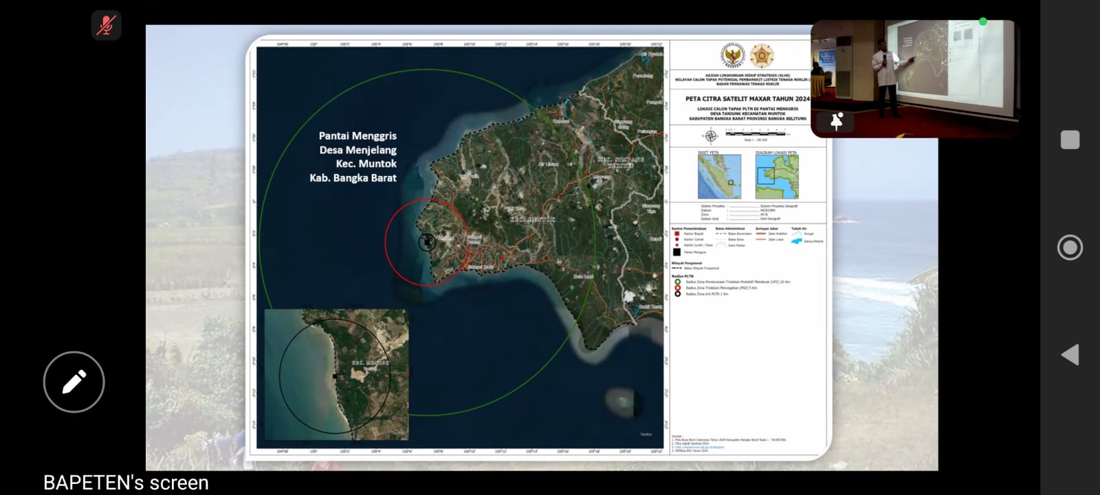The height and width of the screenshot is (495, 1100).
Task: Tap the Peta Citra Satelit Maxar title
Action: 747,99
